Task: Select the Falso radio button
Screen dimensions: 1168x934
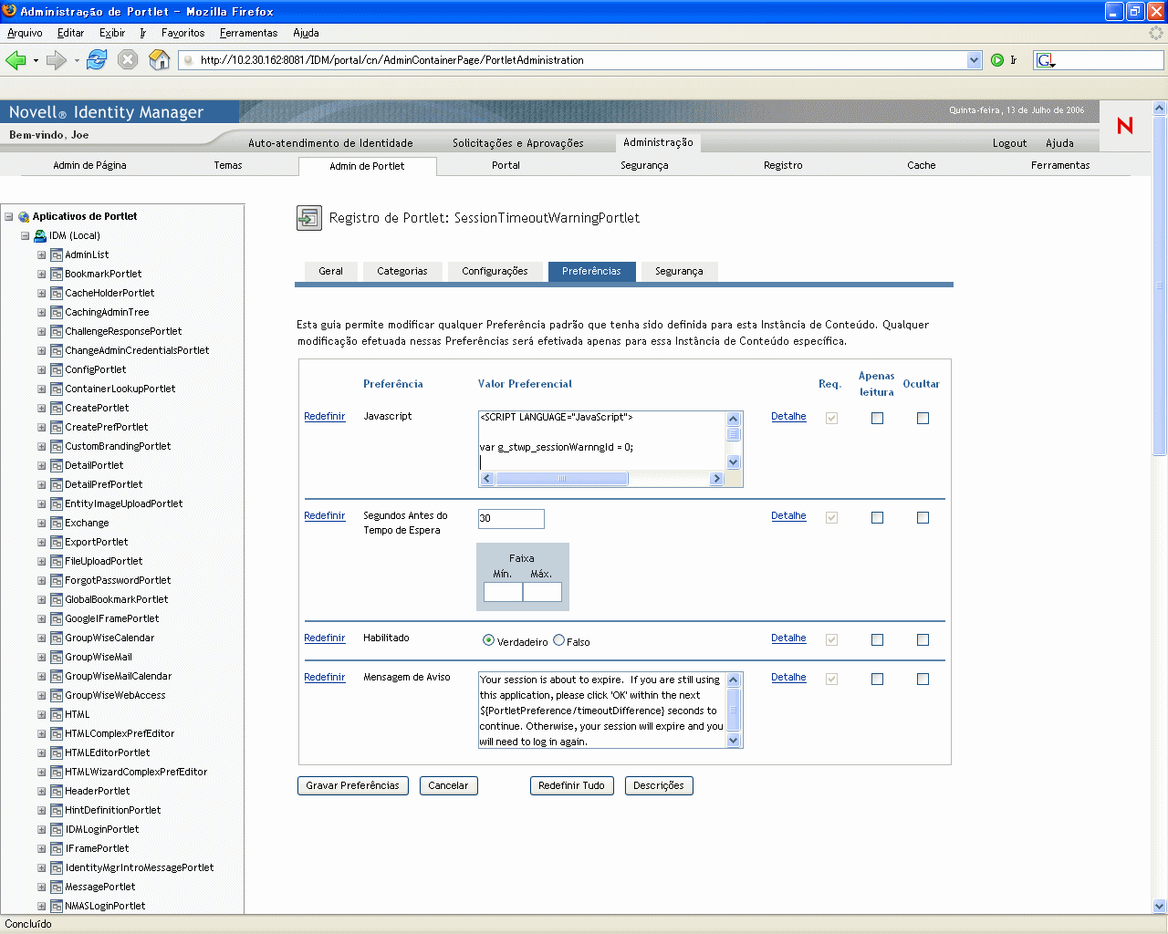Action: (x=559, y=640)
